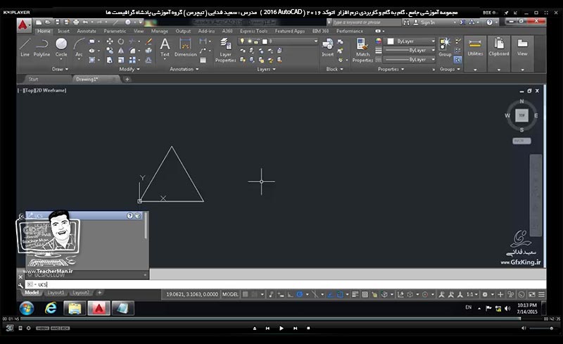Expand the Modify panel dropdown

click(129, 69)
